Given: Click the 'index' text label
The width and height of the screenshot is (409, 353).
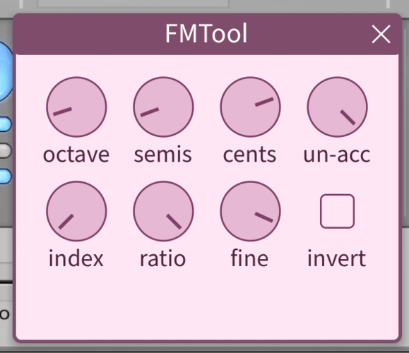Looking at the screenshot, I should point(76,258).
